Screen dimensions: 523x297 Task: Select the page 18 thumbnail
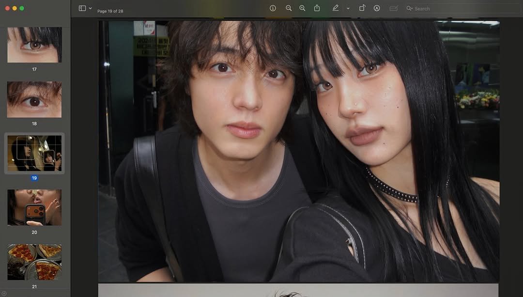(34, 99)
